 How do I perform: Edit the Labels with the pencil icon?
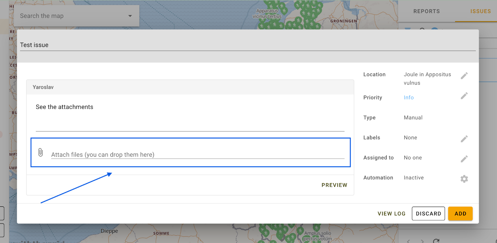pos(464,139)
